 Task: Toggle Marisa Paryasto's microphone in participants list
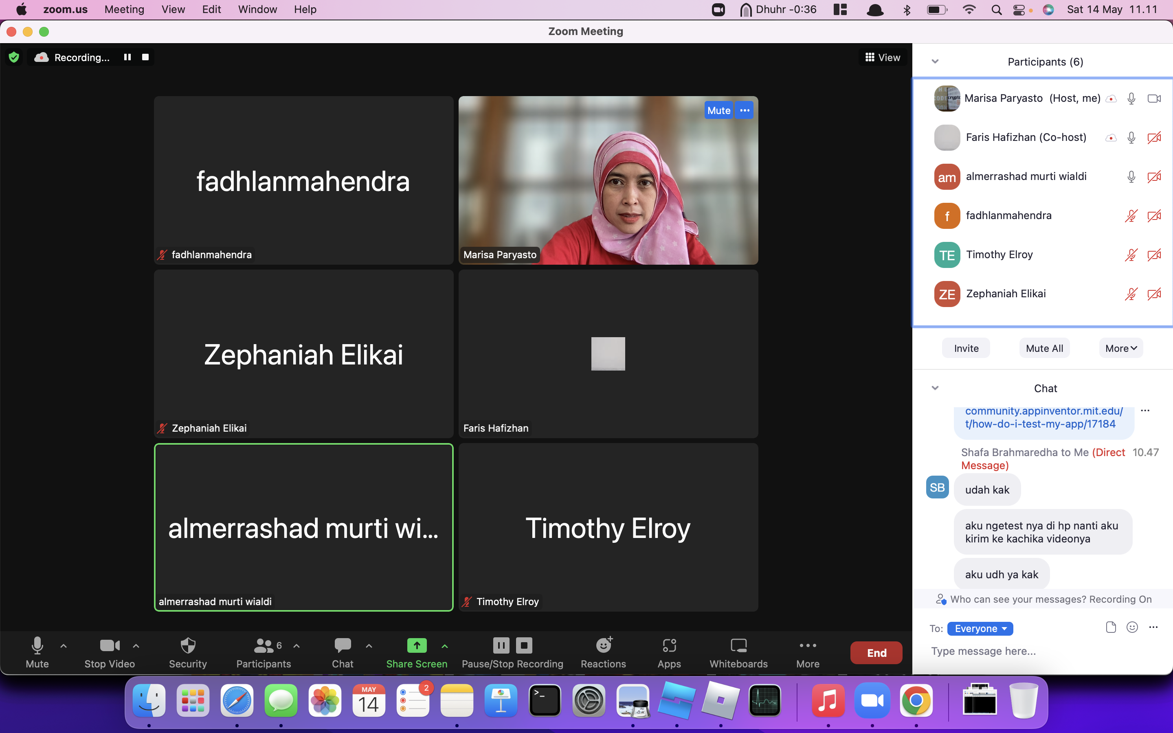point(1131,99)
